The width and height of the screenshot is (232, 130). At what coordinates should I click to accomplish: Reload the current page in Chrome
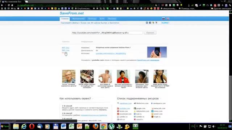[x=9, y=5]
